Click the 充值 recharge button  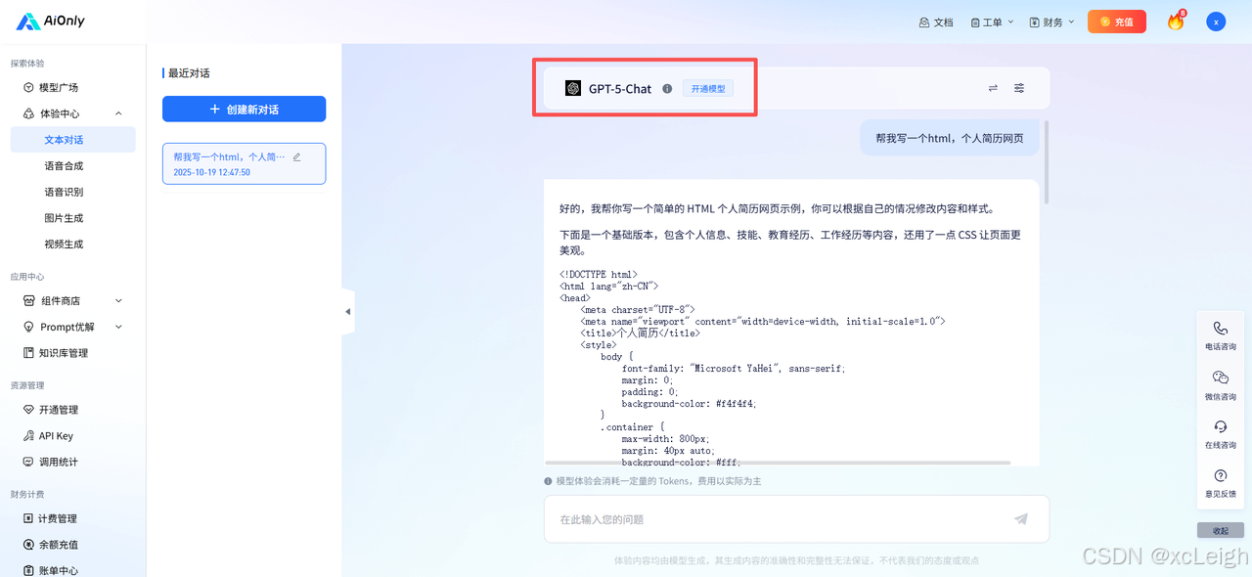pos(1116,21)
